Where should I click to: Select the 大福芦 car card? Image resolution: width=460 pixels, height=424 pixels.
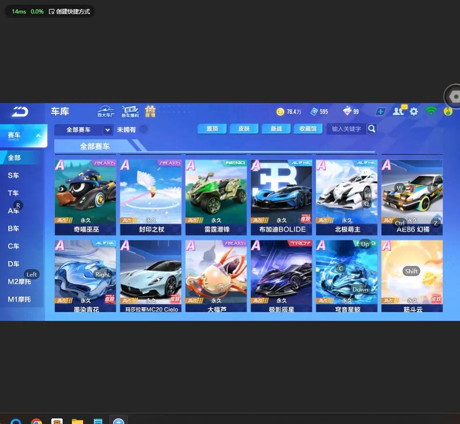(216, 276)
